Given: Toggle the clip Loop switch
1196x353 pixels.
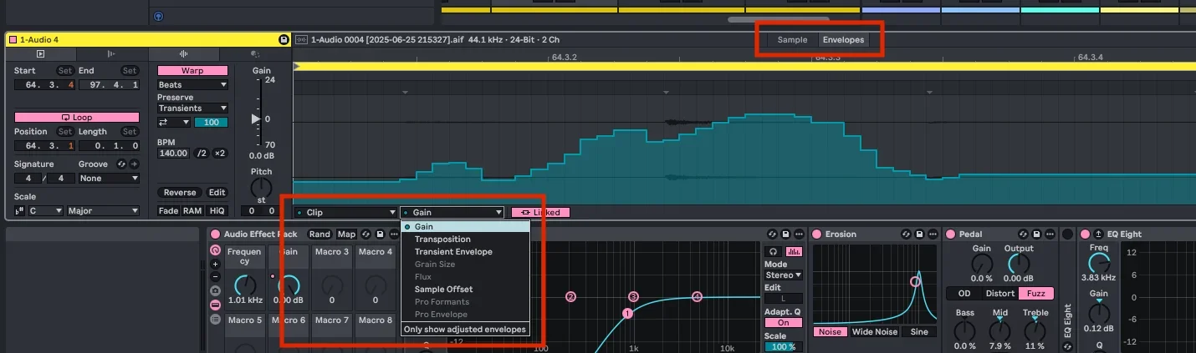Looking at the screenshot, I should pos(76,118).
